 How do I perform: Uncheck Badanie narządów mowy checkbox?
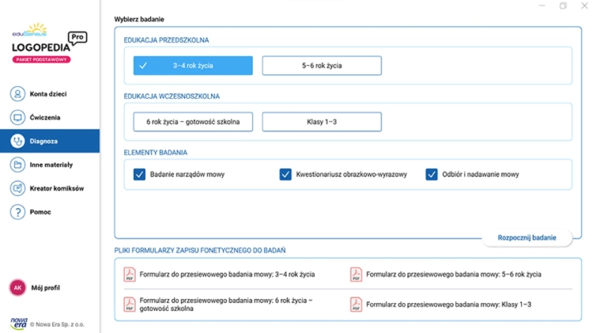pyautogui.click(x=139, y=175)
